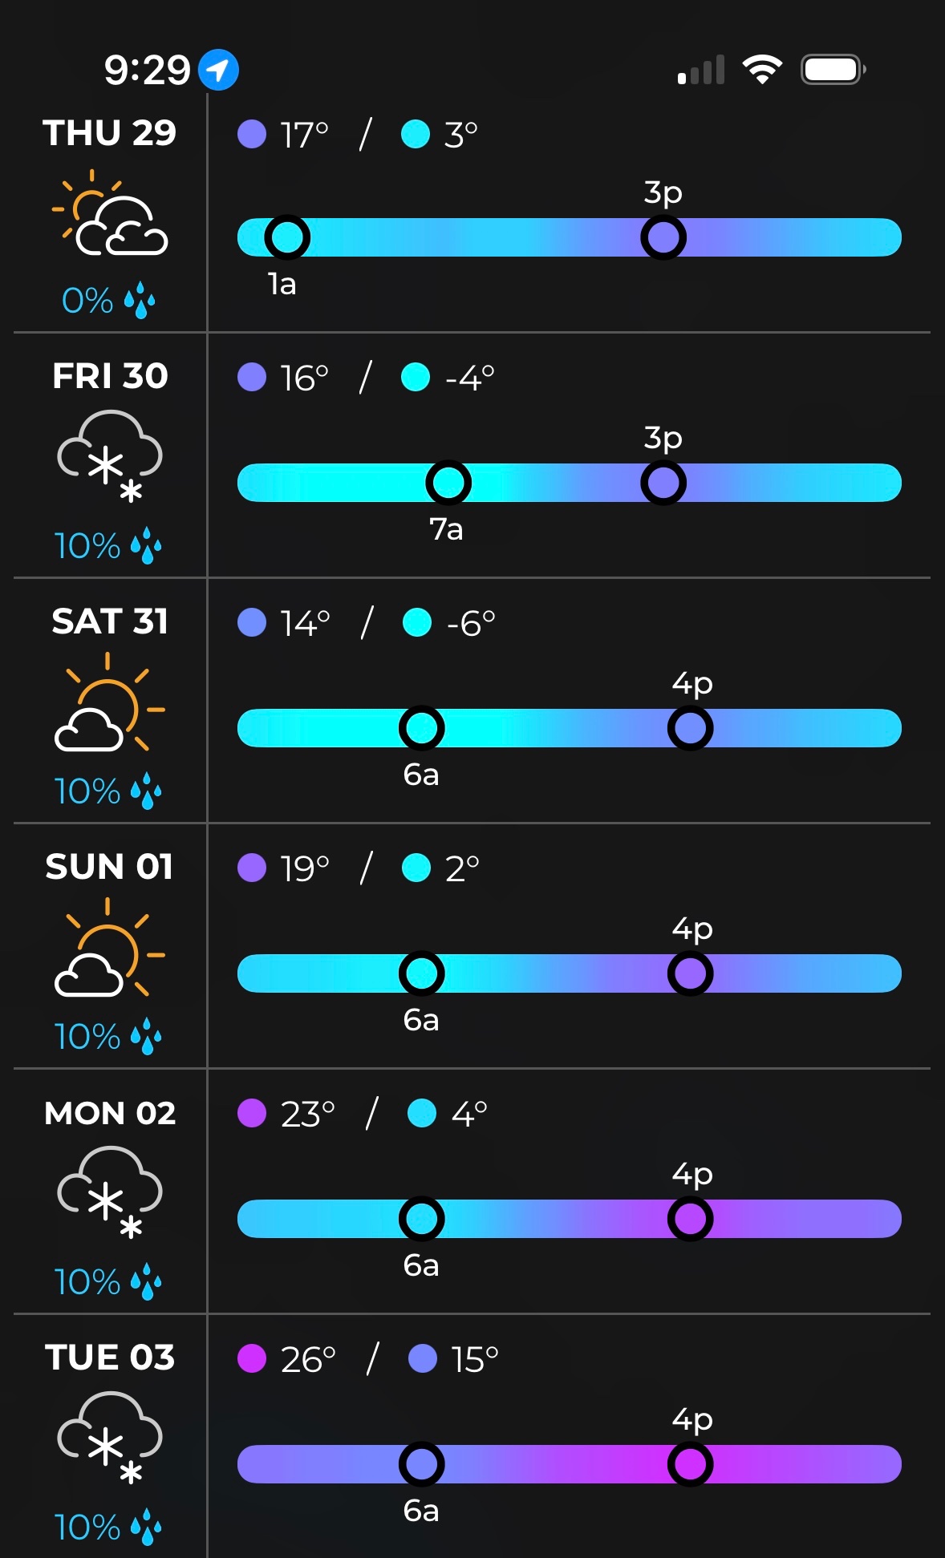Tap the snow cloud icon for Friday 30

coord(110,455)
